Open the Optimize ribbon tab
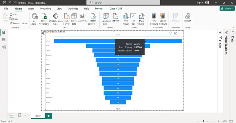This screenshot has height=123, width=236. click(x=73, y=9)
